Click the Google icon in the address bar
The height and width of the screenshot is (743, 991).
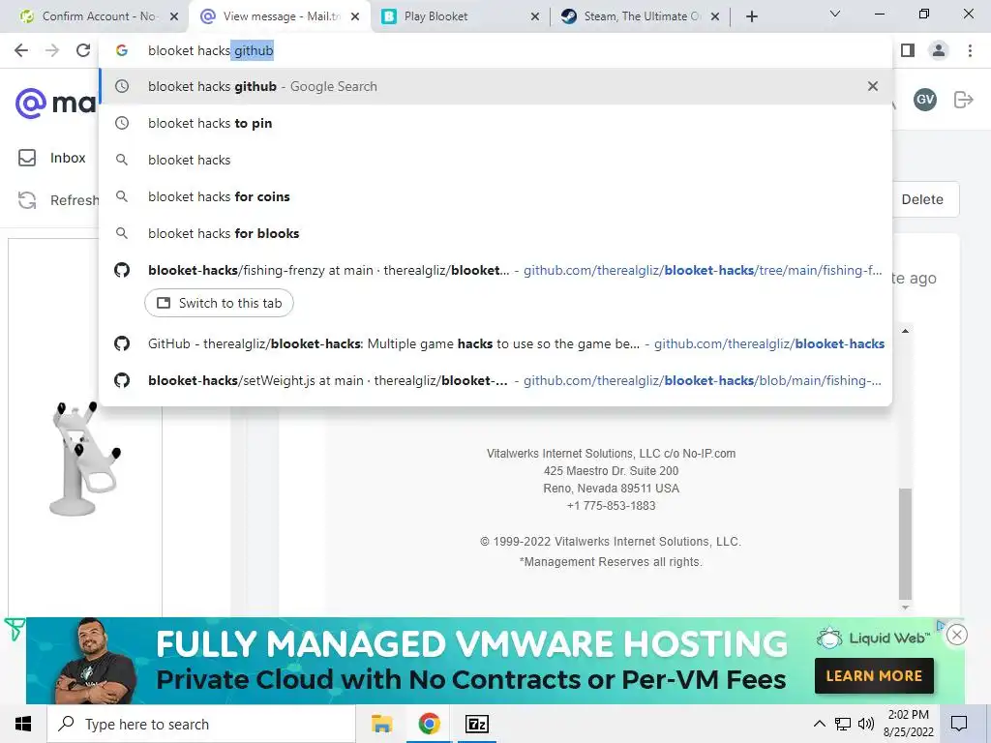coord(121,50)
